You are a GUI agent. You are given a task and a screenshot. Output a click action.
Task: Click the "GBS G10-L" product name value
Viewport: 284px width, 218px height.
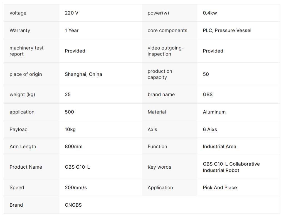77,167
